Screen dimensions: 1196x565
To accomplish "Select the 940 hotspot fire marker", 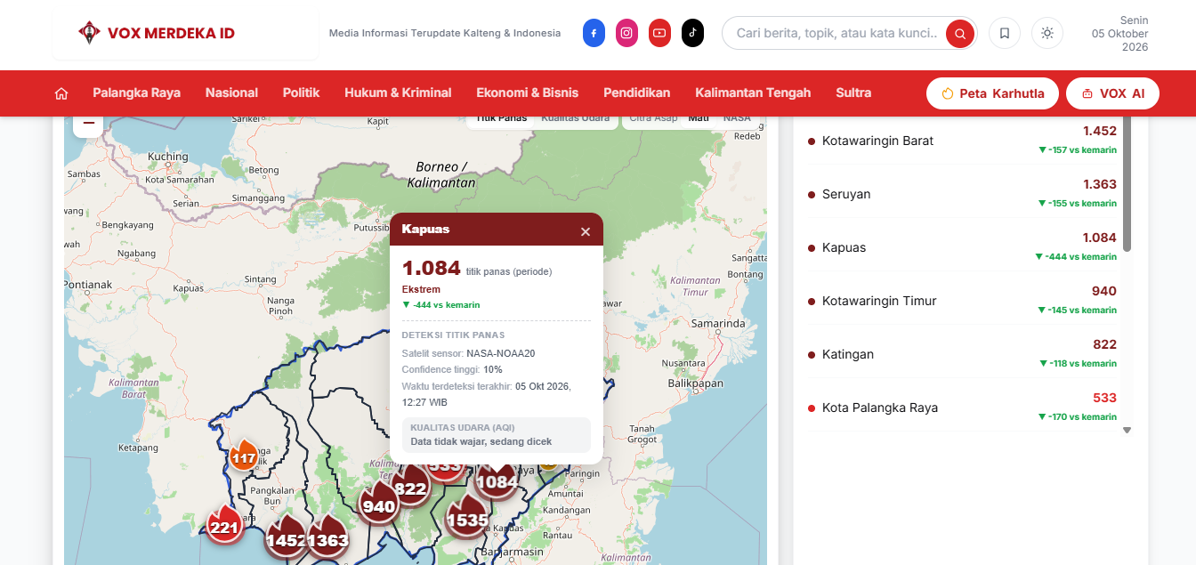I will 379,504.
